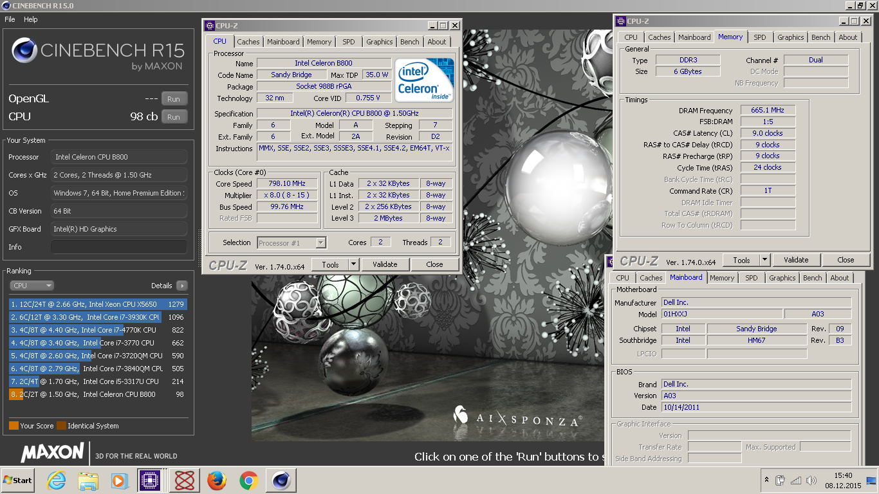Expand Tools dropdown arrow in Memory CPU-Z window
The width and height of the screenshot is (879, 494).
tap(764, 260)
